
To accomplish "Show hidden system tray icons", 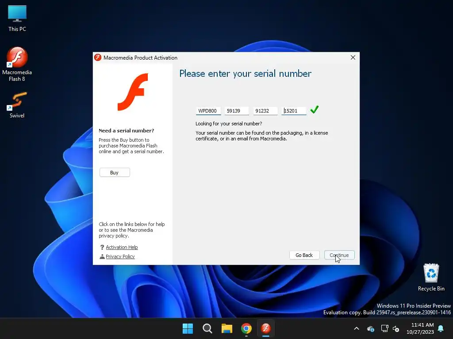I will tap(357, 328).
